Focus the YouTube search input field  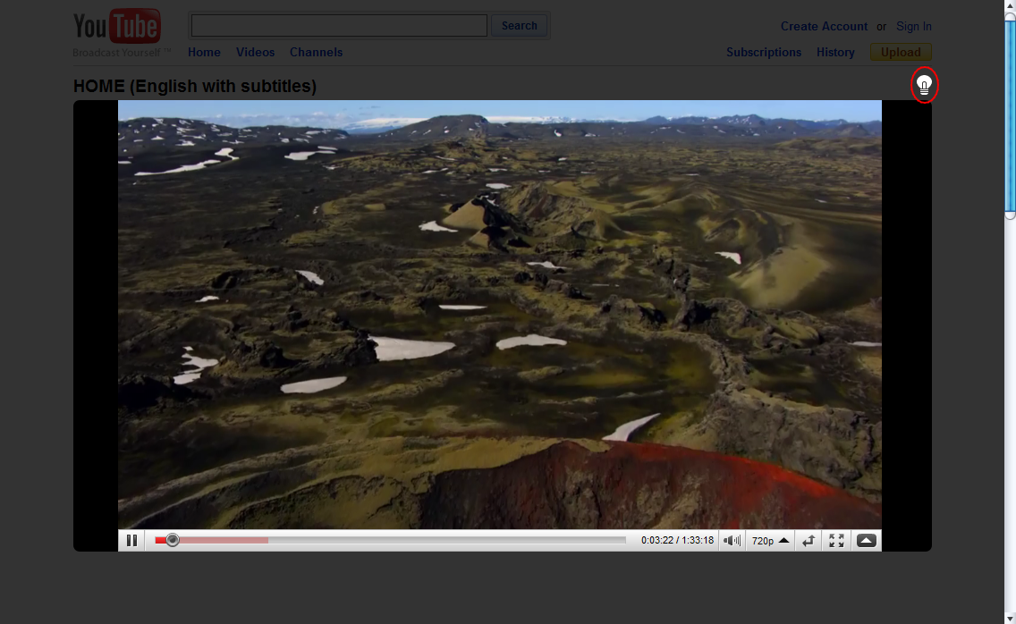pyautogui.click(x=339, y=26)
